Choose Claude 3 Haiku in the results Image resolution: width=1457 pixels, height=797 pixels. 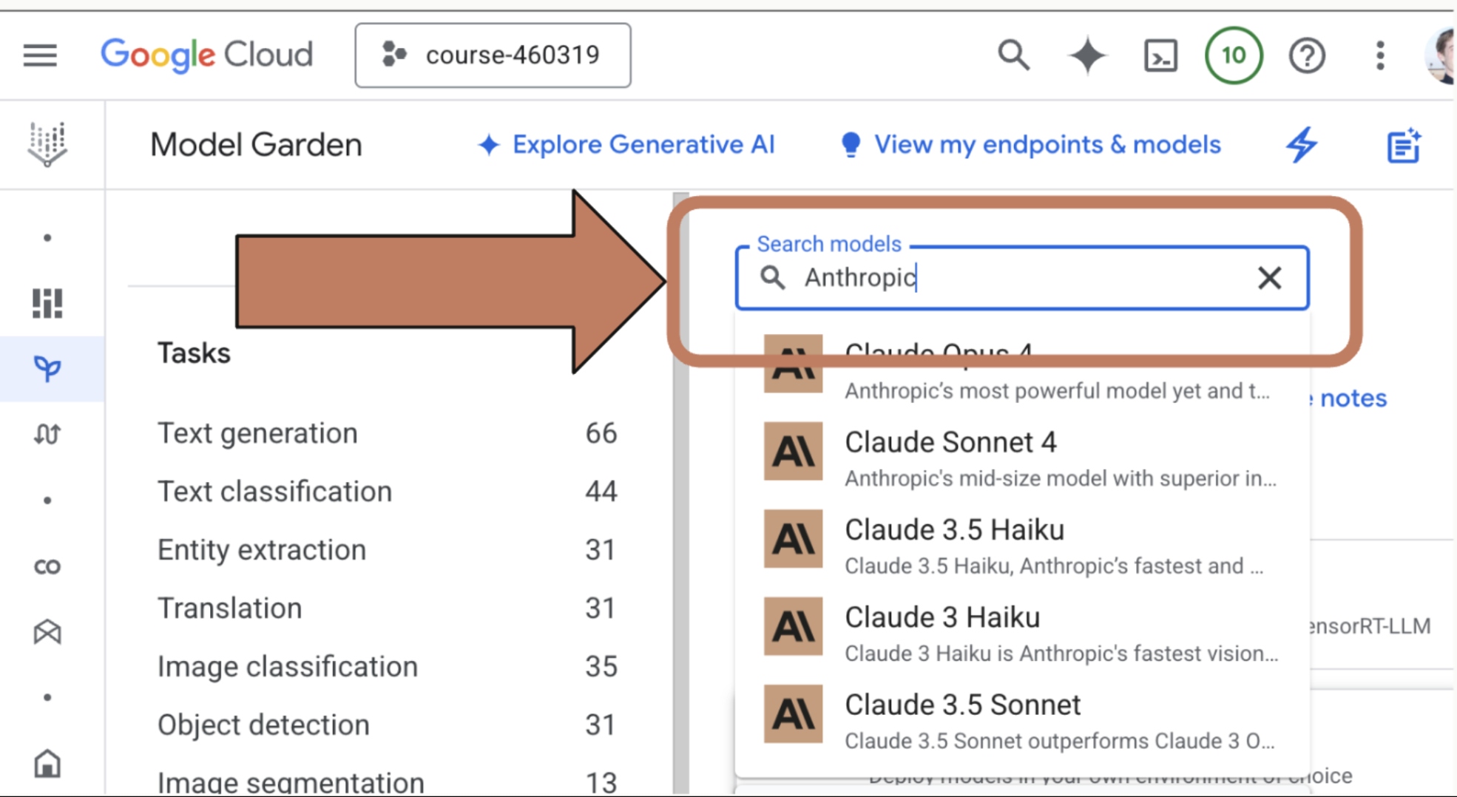(x=1021, y=633)
